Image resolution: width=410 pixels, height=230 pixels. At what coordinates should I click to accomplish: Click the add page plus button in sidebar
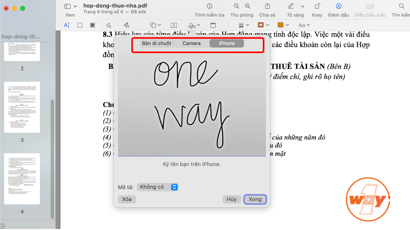coord(3,226)
